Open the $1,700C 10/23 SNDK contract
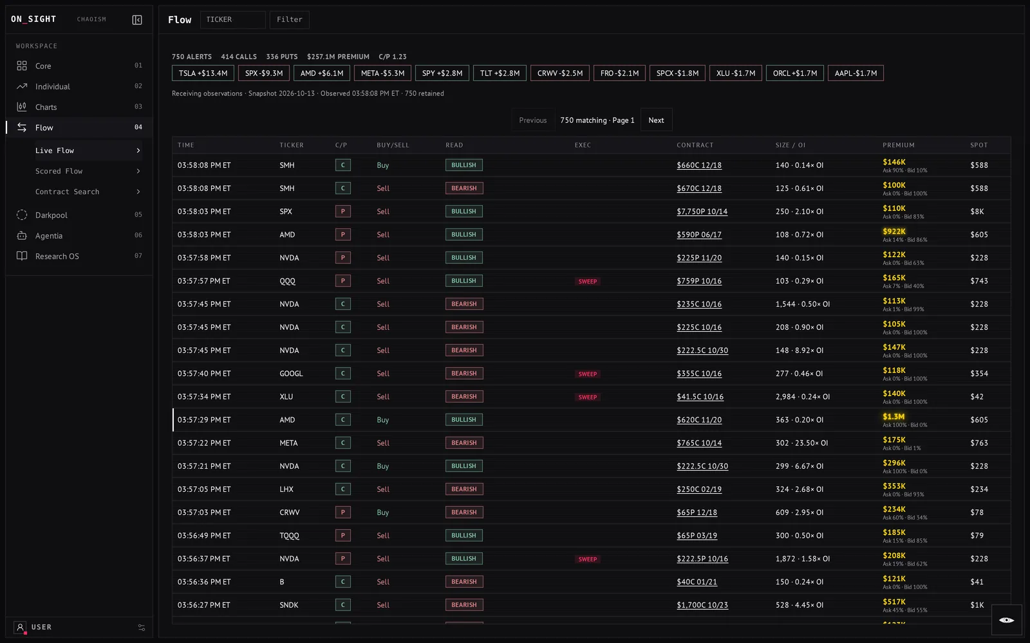The height and width of the screenshot is (643, 1030). tap(702, 605)
